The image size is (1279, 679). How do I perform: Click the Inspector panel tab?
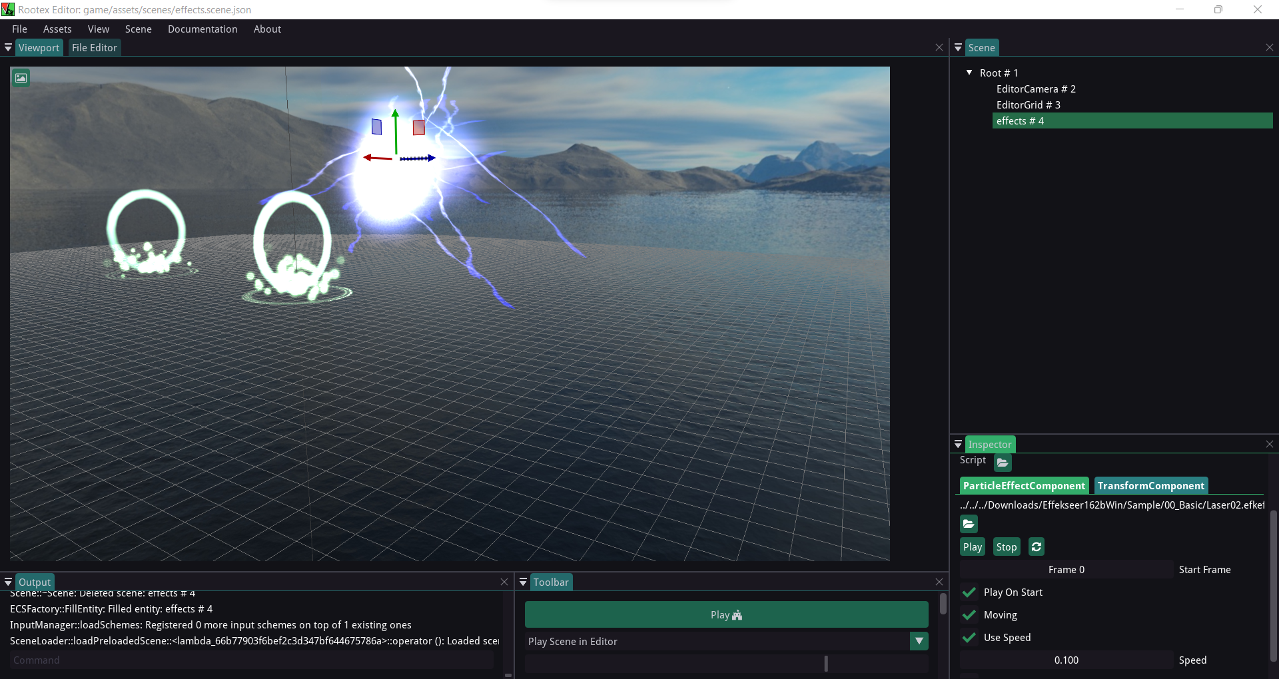989,444
